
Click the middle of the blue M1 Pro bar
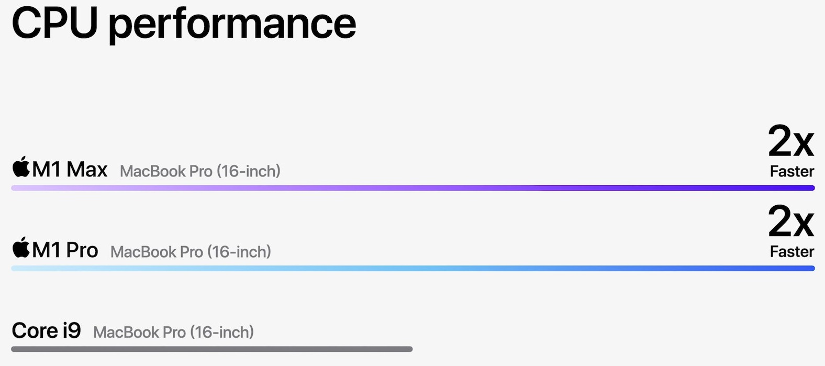(x=412, y=269)
